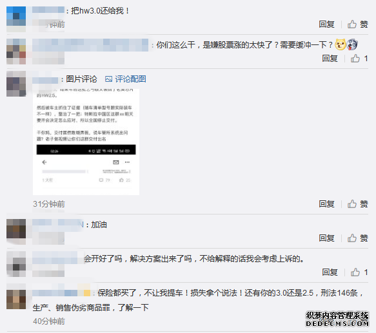
Task: Reply to the 会开好了吗 comment
Action: pyautogui.click(x=330, y=272)
